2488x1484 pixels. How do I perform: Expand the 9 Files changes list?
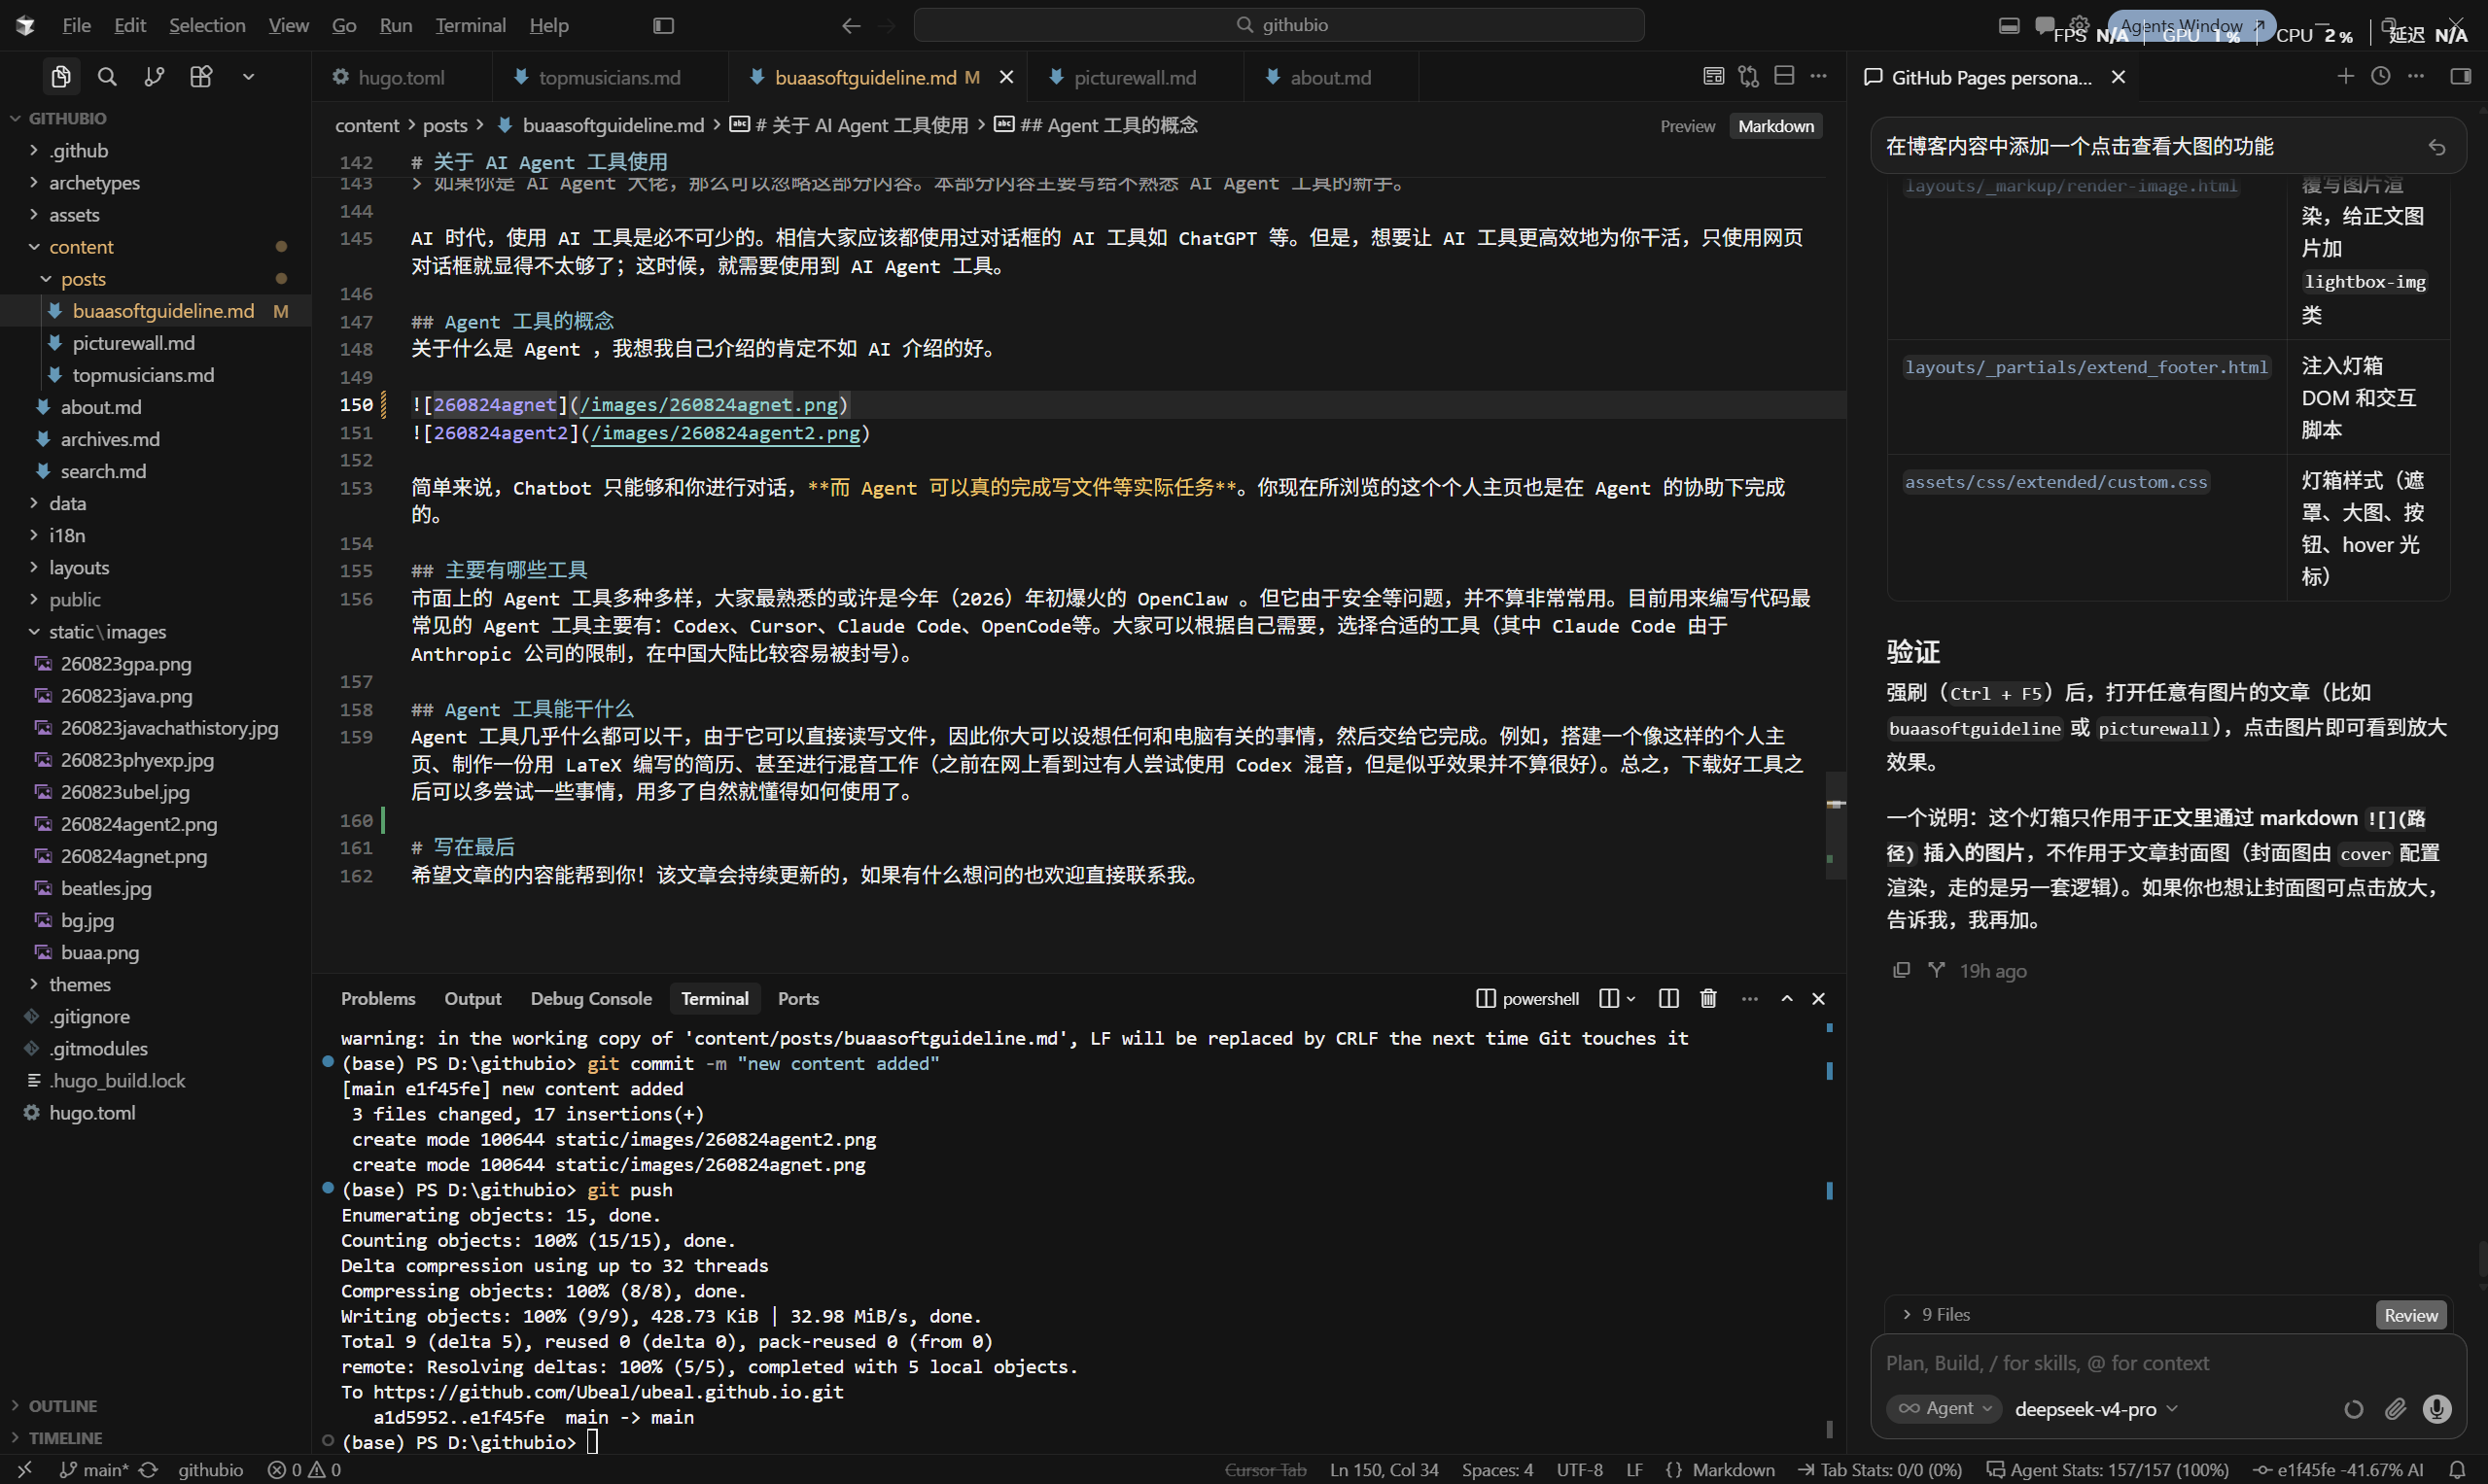coord(1937,1314)
